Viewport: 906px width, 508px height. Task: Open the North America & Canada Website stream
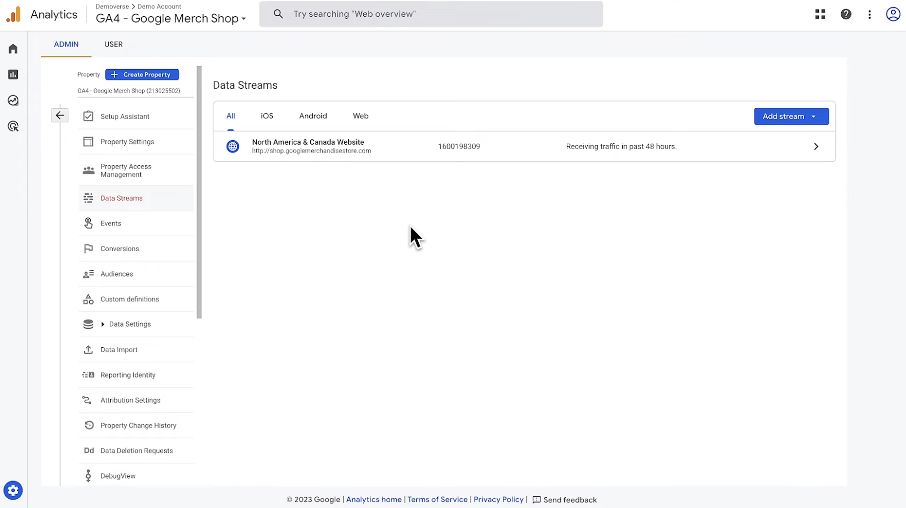click(524, 146)
